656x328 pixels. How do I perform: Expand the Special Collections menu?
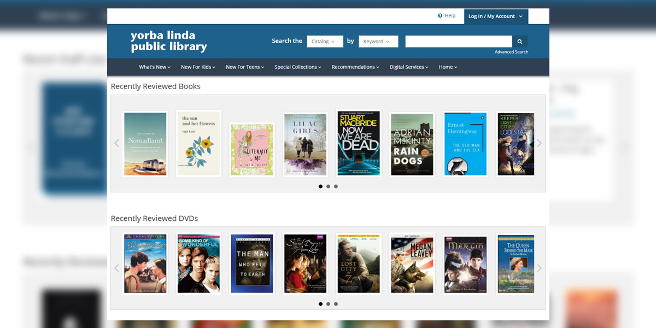pos(298,67)
